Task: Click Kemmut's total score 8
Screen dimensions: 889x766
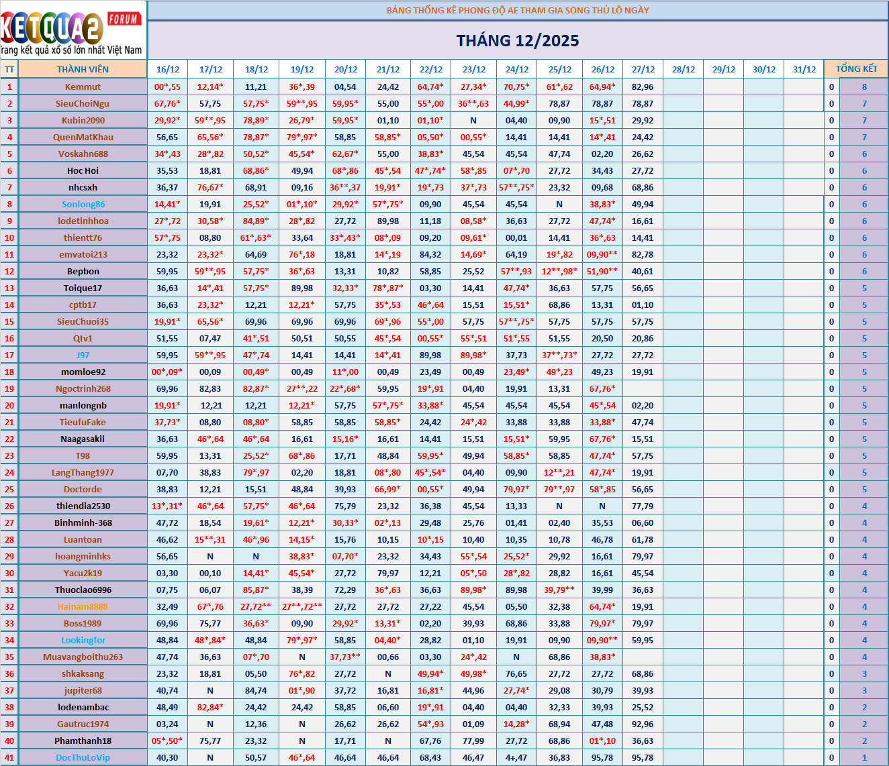Action: [x=864, y=87]
